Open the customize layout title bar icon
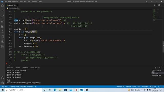This screenshot has width=164, height=92. pos(147,2)
